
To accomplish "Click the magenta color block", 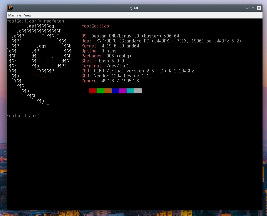I will (x=123, y=91).
